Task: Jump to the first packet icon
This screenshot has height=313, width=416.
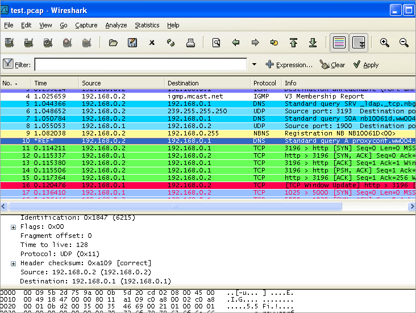Action: click(x=293, y=43)
